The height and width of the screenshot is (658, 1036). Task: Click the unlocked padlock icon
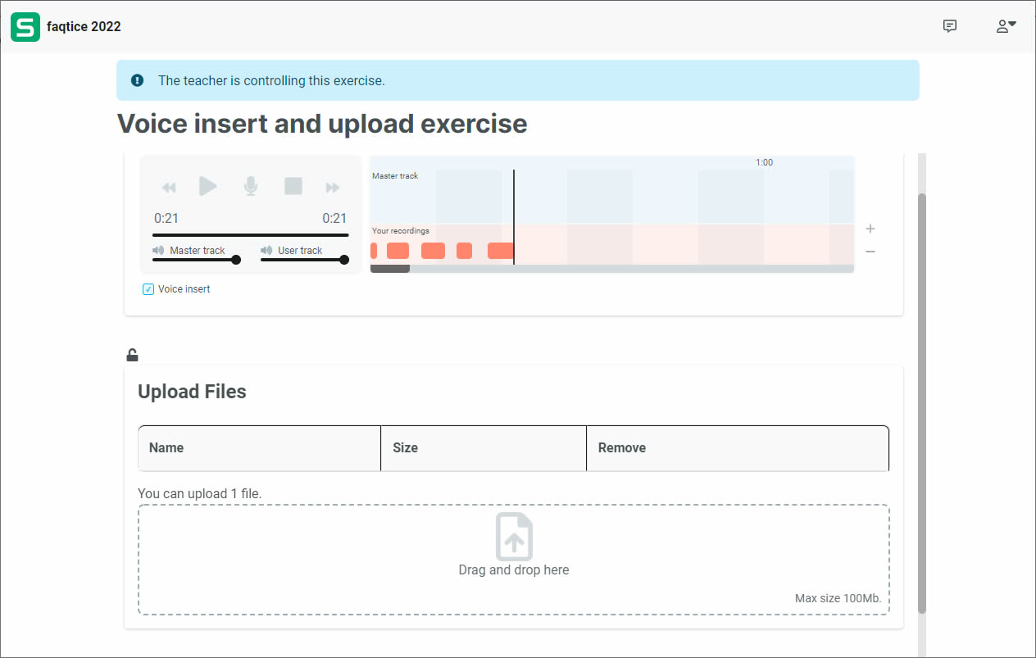pyautogui.click(x=132, y=355)
